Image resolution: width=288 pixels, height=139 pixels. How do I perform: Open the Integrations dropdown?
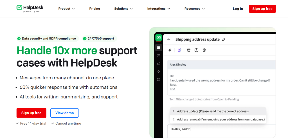159,9
